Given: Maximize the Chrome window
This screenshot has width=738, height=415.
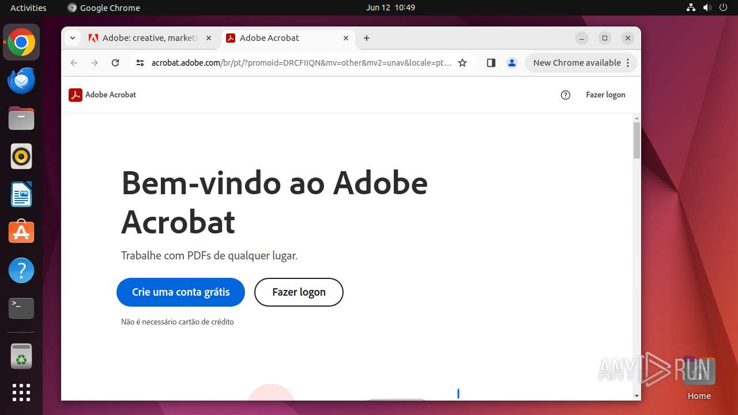Looking at the screenshot, I should 605,38.
